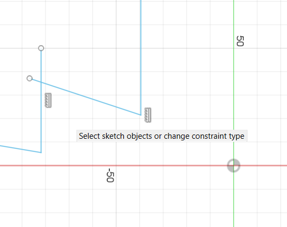
Task: Click the -50 label below red axis
Action: [110, 175]
